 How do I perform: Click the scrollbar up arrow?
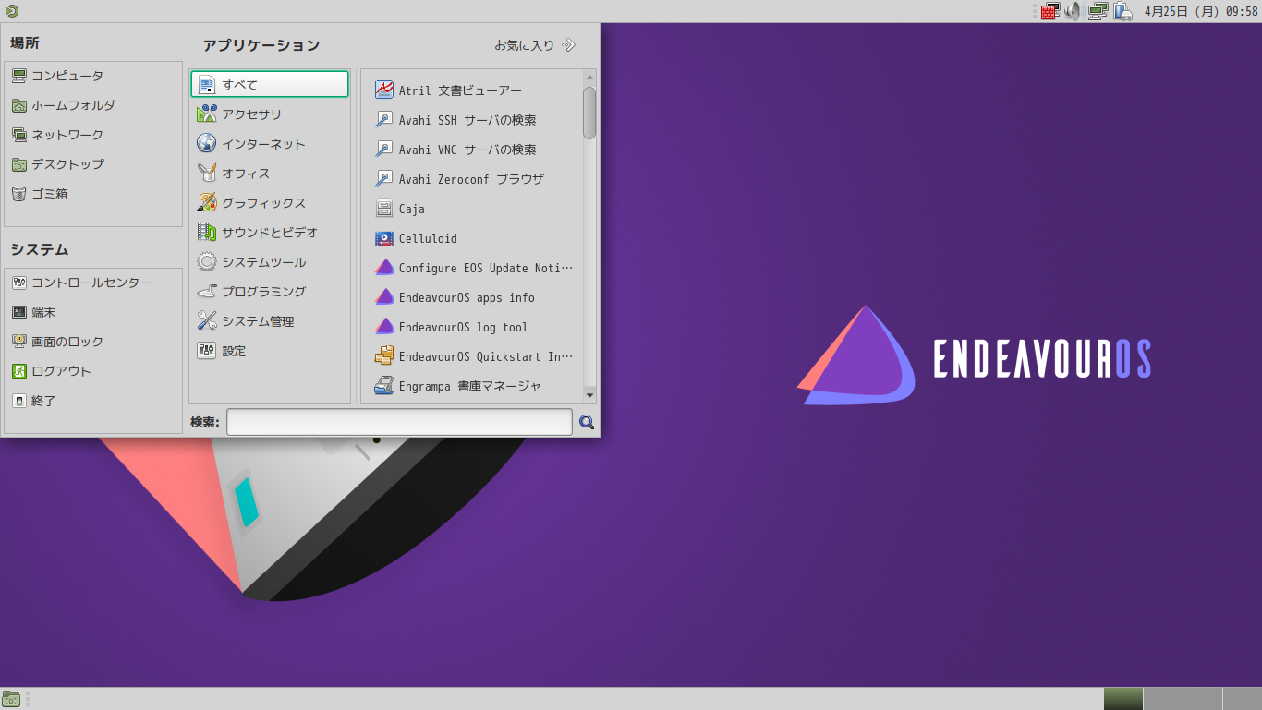tap(589, 77)
